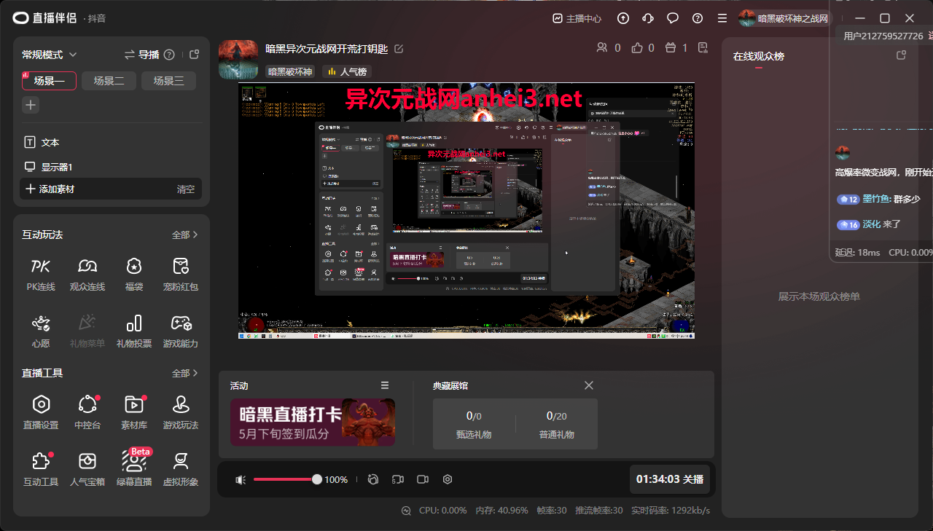933x531 pixels.
Task: Click the 暗黑破坏神 category tag
Action: click(289, 71)
